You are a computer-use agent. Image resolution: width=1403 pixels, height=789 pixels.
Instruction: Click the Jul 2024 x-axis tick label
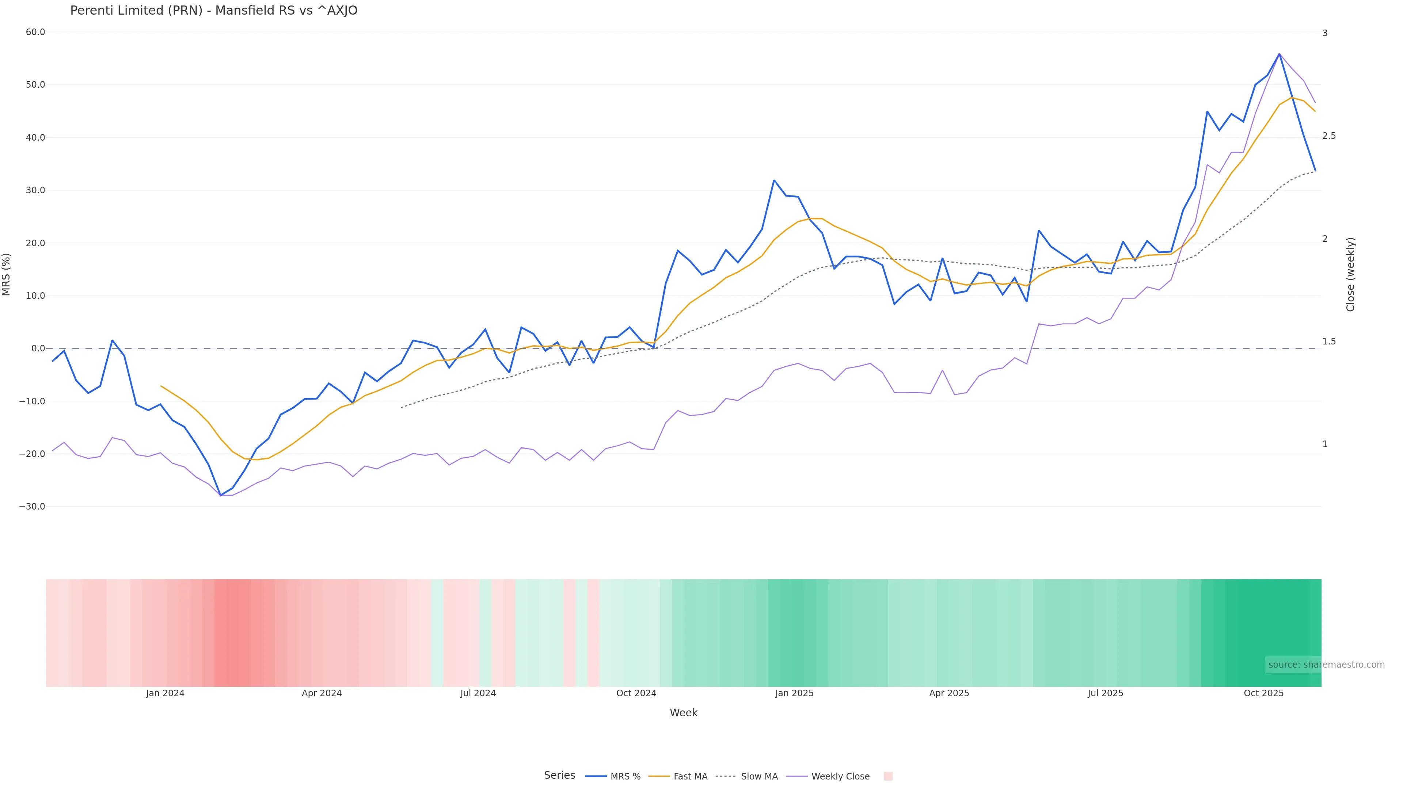coord(478,694)
